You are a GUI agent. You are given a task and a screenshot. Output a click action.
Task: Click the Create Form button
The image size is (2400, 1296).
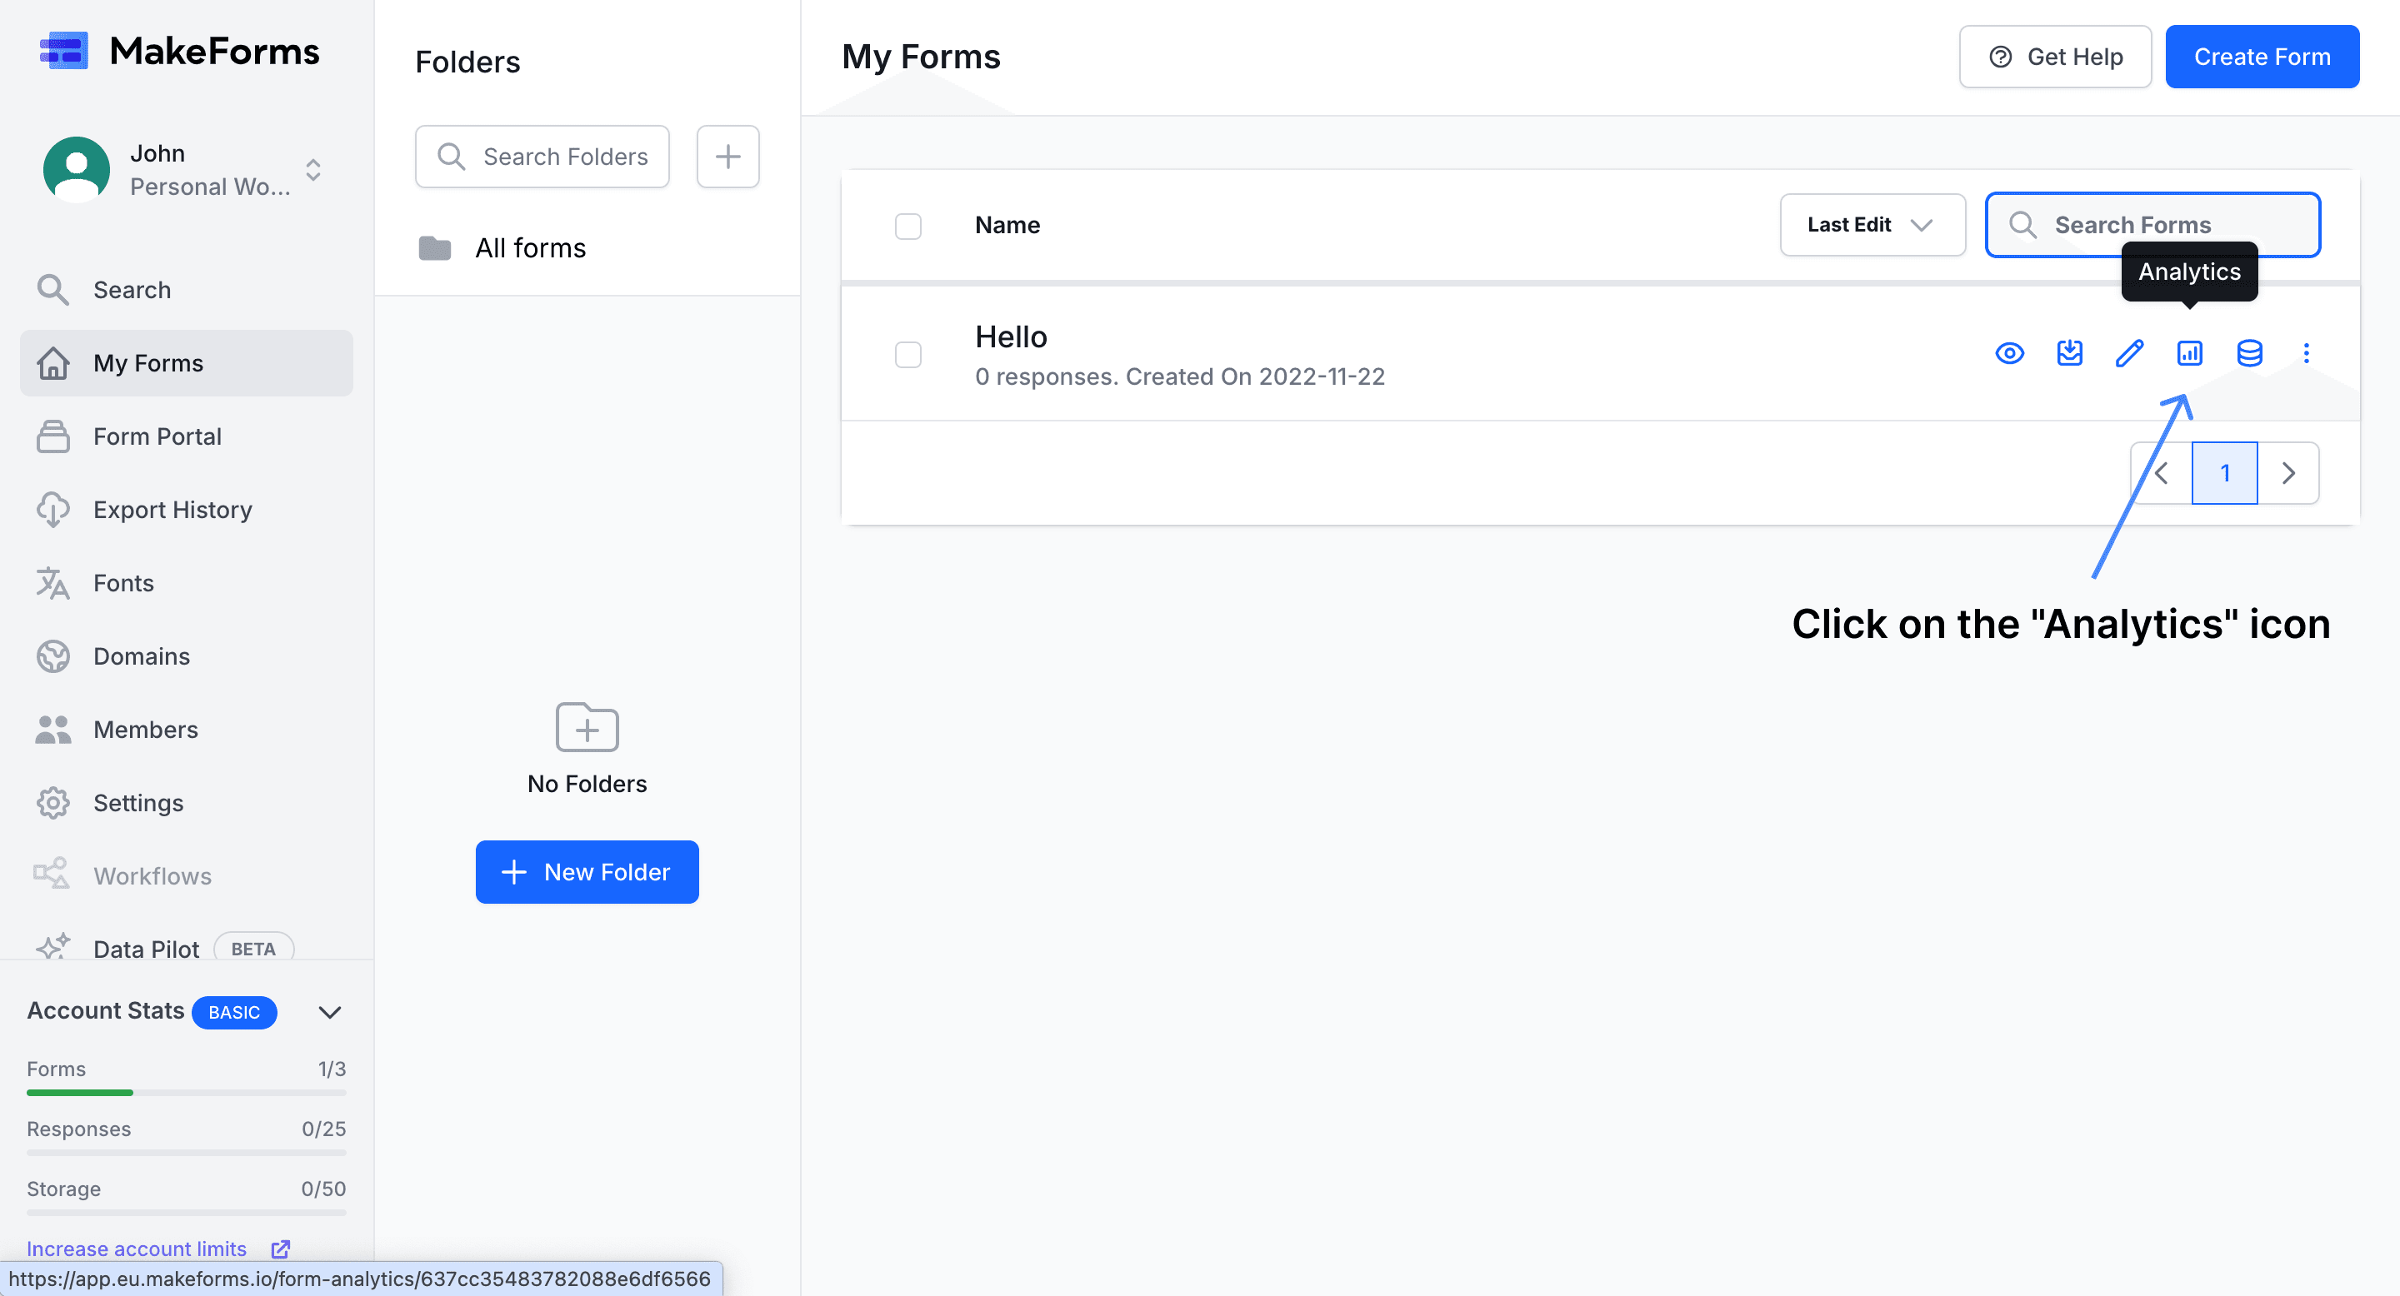2262,57
